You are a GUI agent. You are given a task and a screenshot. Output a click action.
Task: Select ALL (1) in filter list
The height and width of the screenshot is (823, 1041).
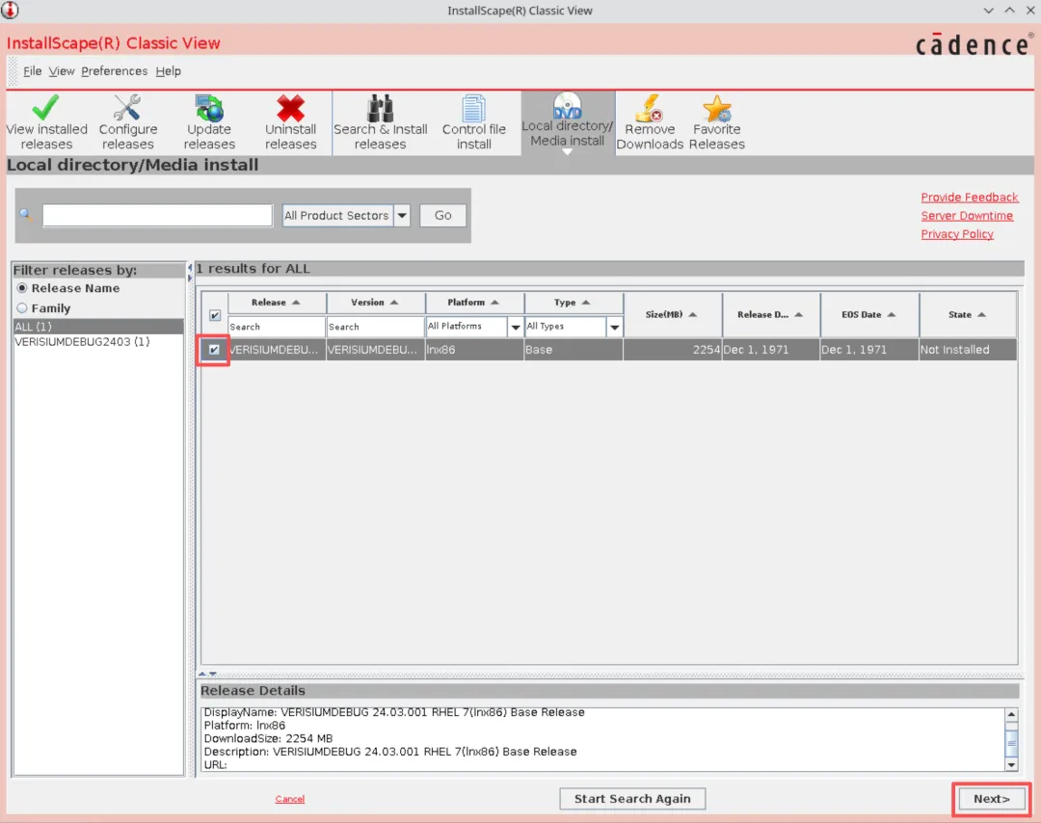click(x=98, y=327)
